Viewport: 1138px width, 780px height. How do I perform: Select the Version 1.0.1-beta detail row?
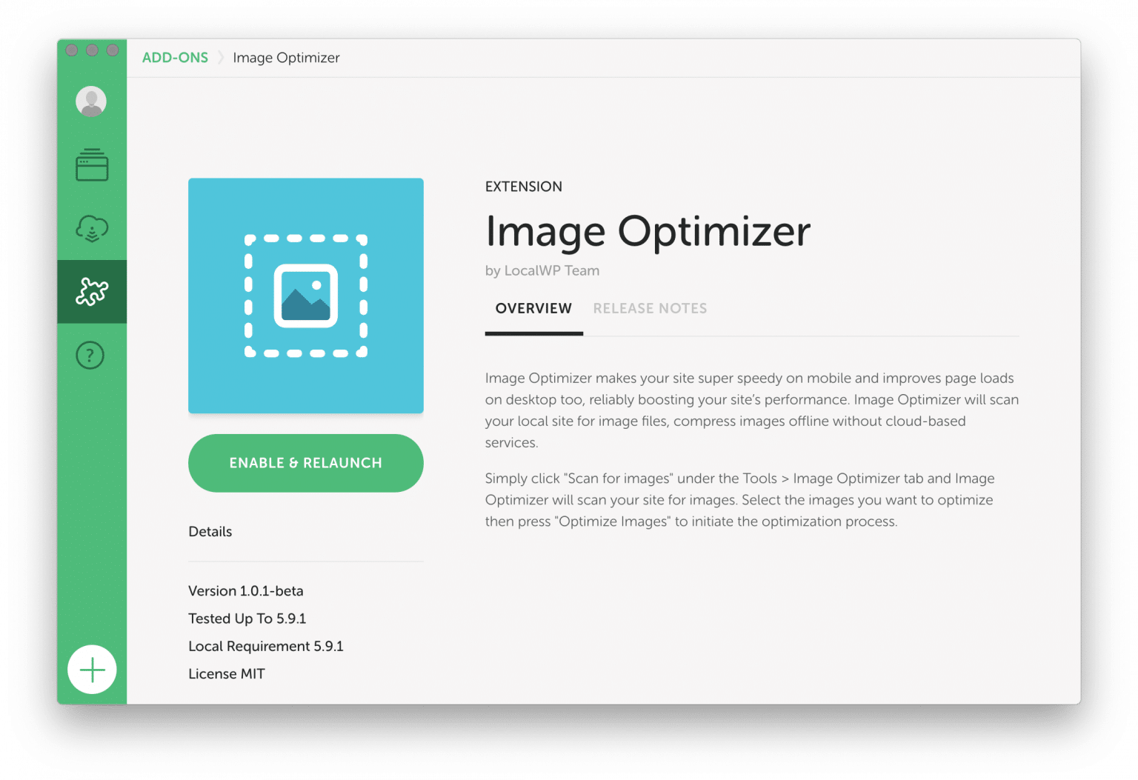click(245, 590)
